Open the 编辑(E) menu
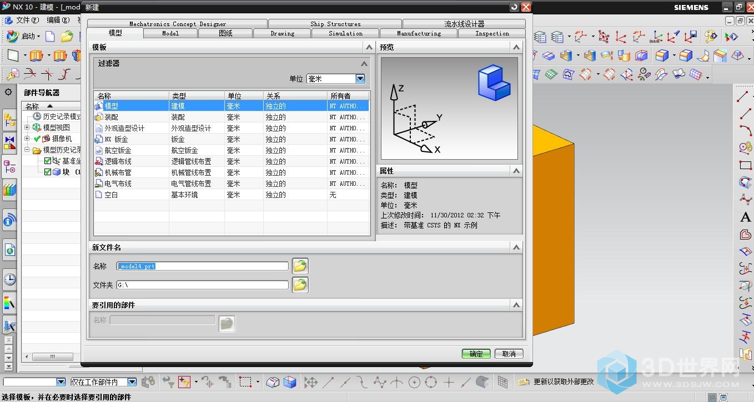Image resolution: width=754 pixels, height=402 pixels. (x=58, y=20)
